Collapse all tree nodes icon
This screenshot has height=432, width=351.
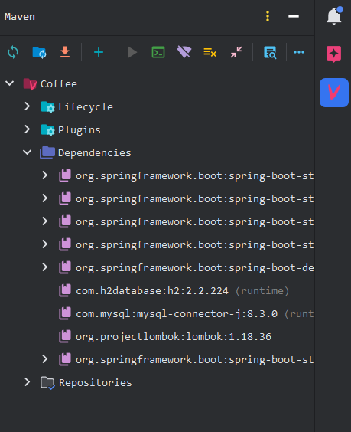[x=236, y=52]
